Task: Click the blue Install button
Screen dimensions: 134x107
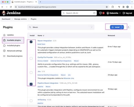Action: pos(116,27)
